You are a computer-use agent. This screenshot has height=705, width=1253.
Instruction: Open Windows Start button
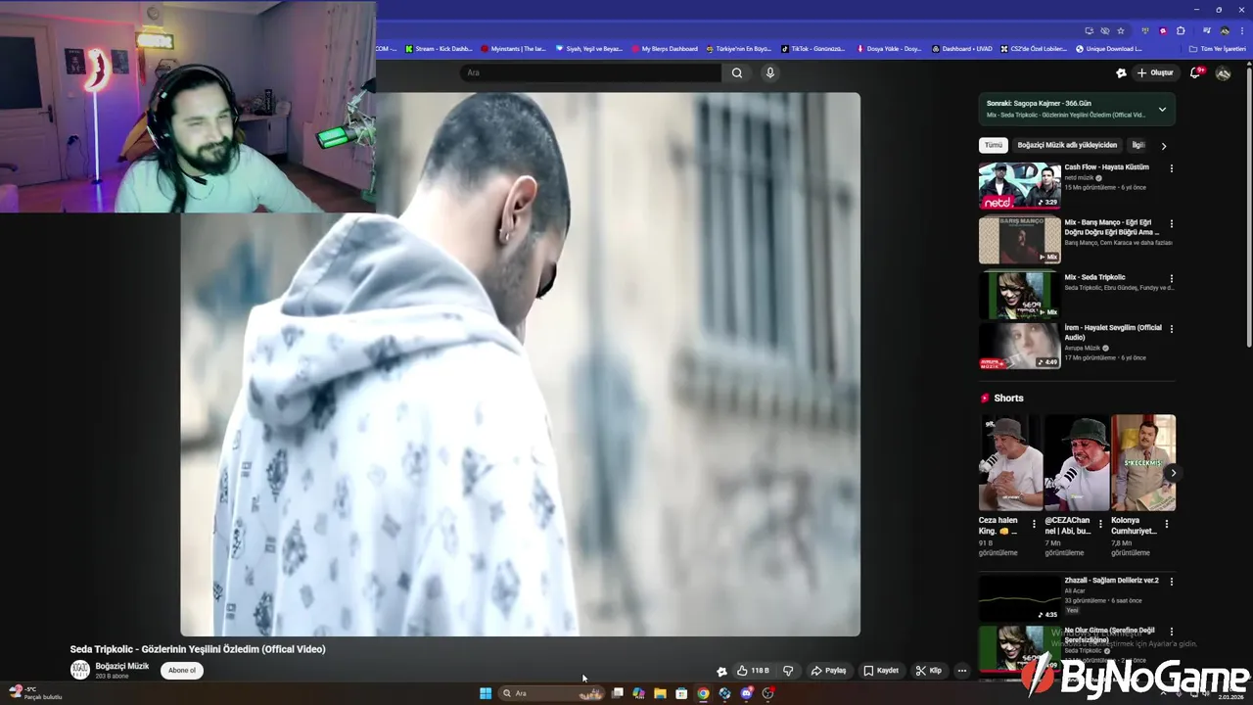[x=486, y=693]
